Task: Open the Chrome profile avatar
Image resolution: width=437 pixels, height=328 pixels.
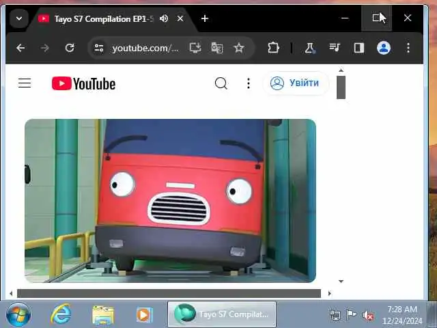Action: (384, 48)
